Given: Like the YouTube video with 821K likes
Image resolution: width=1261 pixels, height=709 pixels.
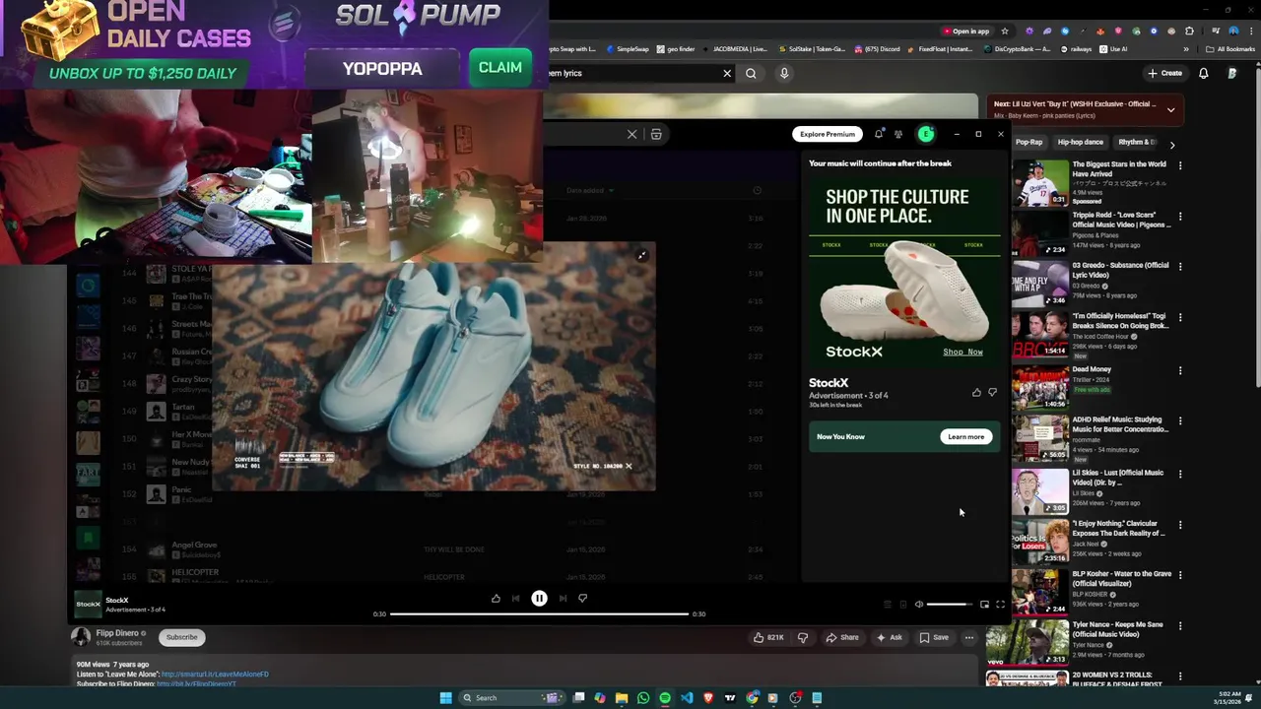Looking at the screenshot, I should 768,637.
